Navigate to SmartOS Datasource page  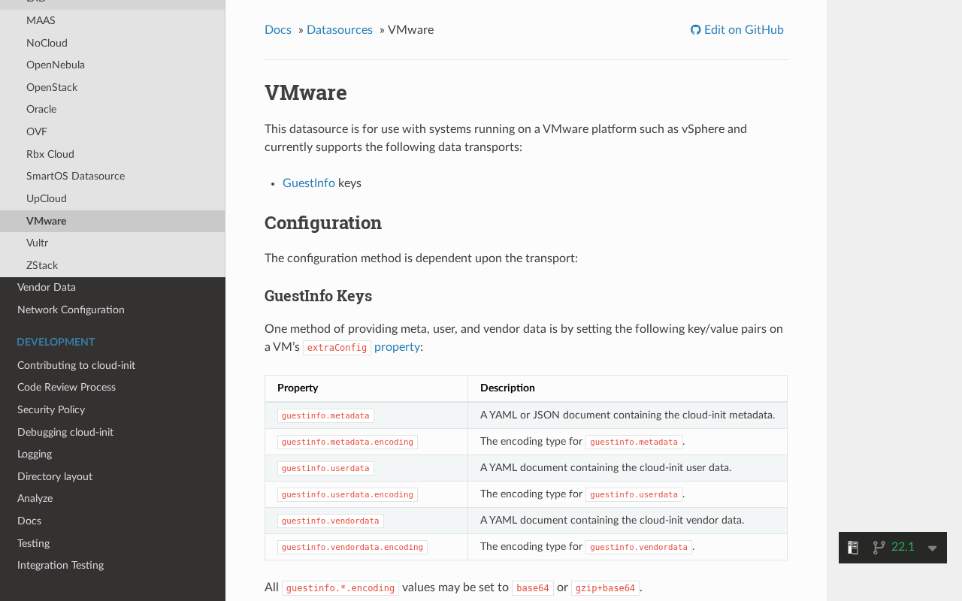click(75, 176)
